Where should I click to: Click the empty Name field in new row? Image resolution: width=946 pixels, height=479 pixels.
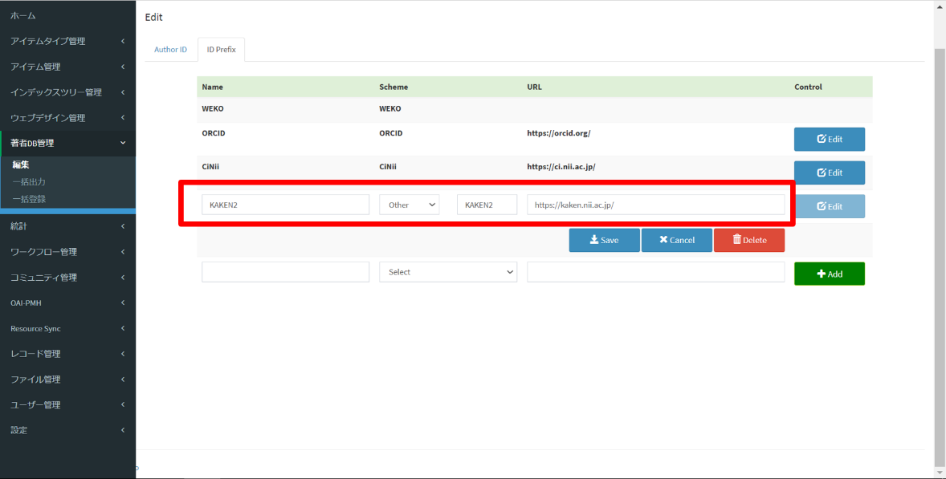[x=285, y=272]
